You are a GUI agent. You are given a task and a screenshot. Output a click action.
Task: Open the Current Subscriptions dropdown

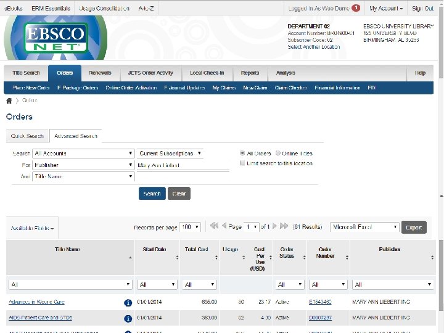coord(170,154)
